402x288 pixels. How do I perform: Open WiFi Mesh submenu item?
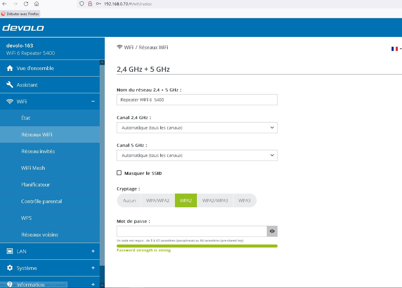tap(50, 168)
